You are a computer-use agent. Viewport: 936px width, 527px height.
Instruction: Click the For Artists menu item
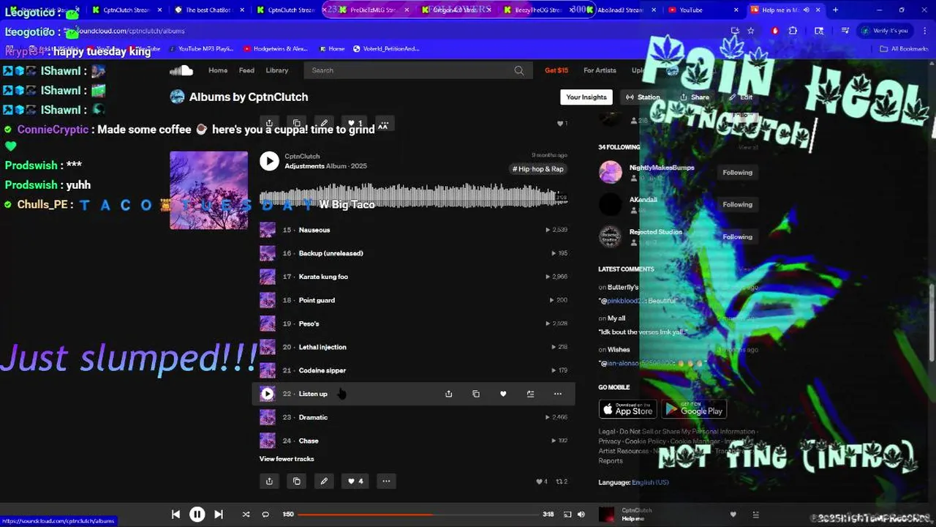click(600, 70)
